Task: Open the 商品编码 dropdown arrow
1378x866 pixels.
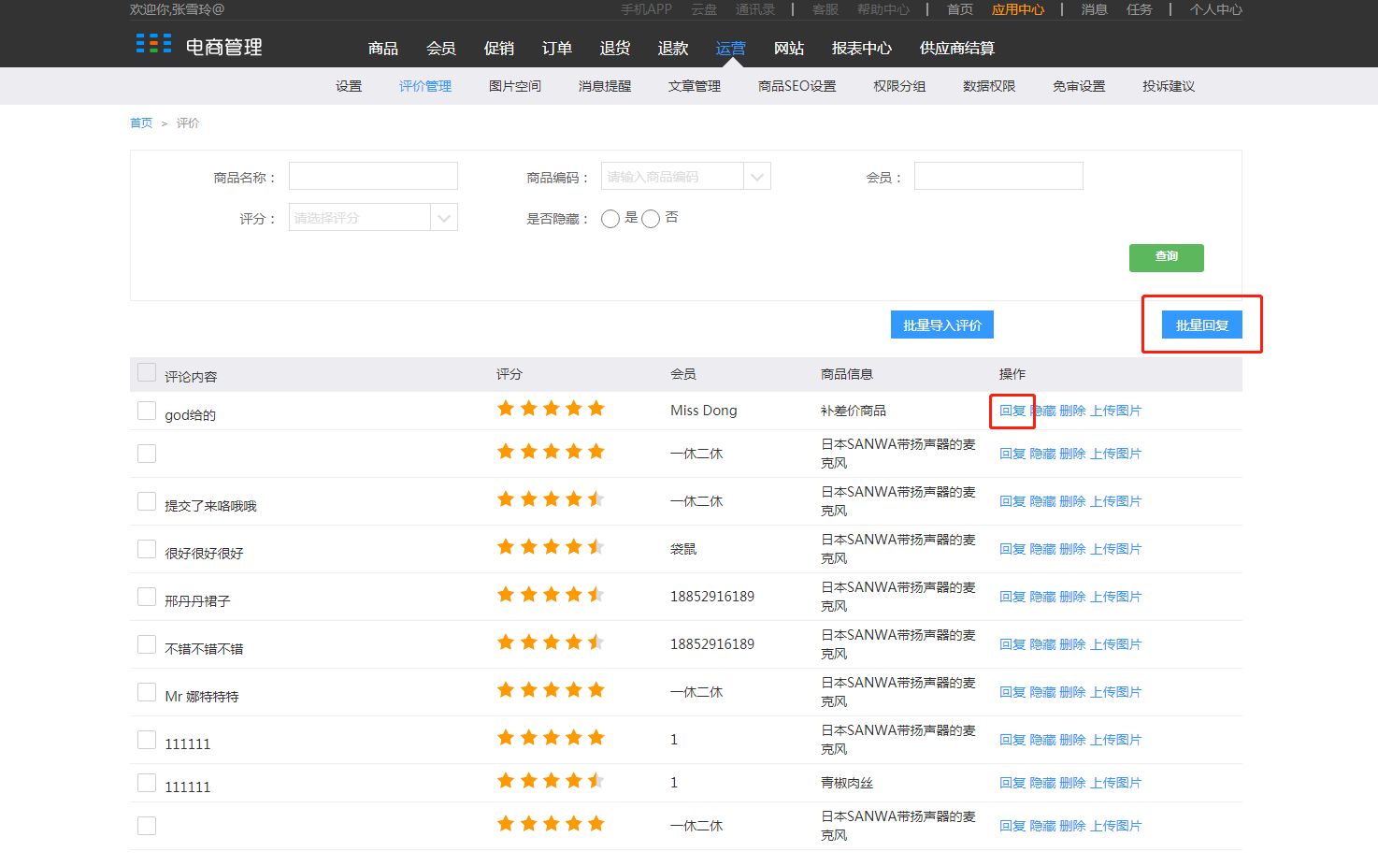Action: (x=757, y=176)
